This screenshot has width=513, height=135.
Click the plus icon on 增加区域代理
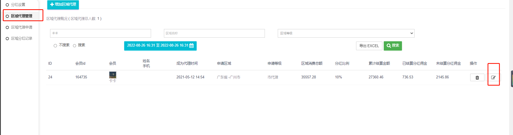click(x=52, y=4)
